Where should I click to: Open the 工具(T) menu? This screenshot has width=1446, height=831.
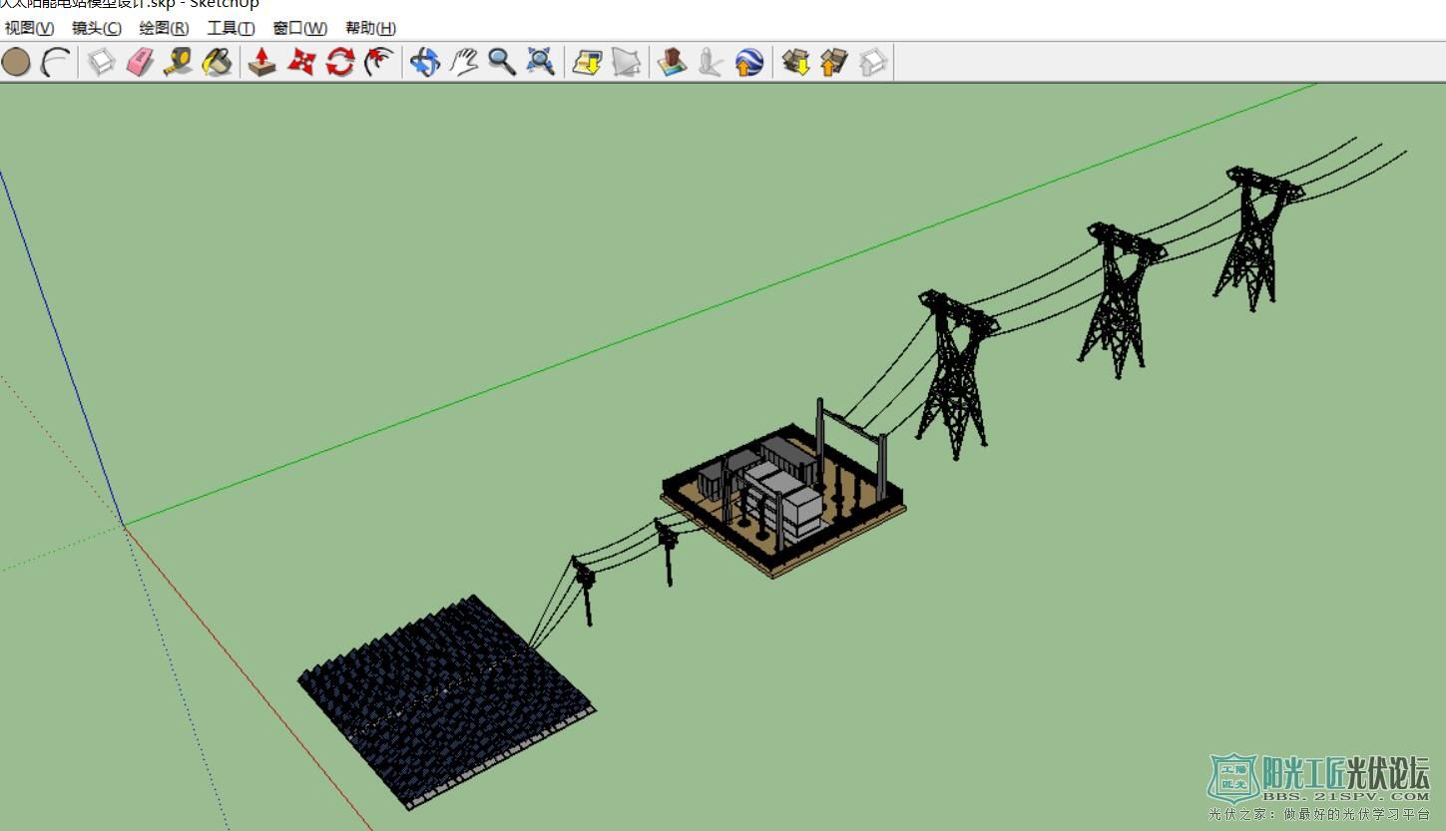pyautogui.click(x=231, y=28)
